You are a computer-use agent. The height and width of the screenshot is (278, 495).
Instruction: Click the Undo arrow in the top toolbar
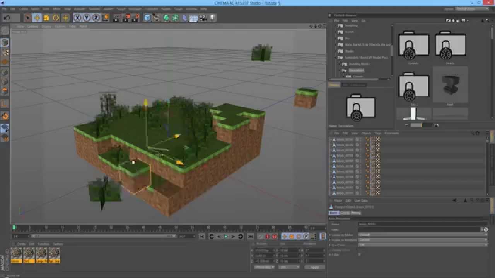click(x=7, y=18)
